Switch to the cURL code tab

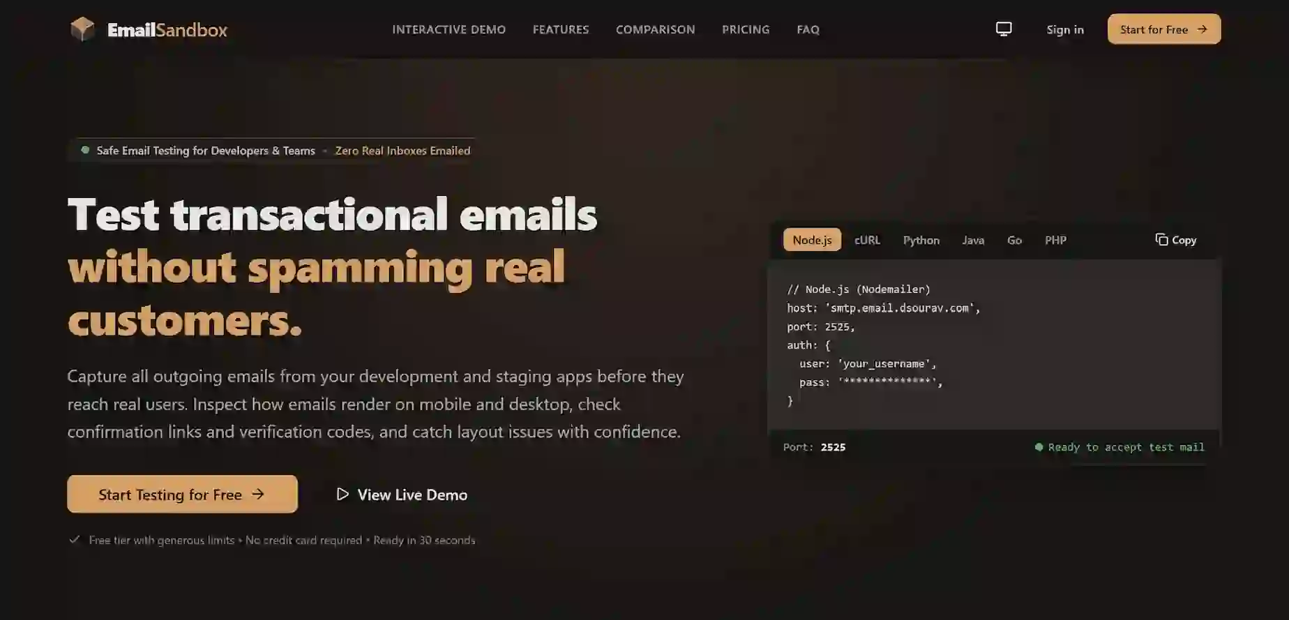click(867, 240)
